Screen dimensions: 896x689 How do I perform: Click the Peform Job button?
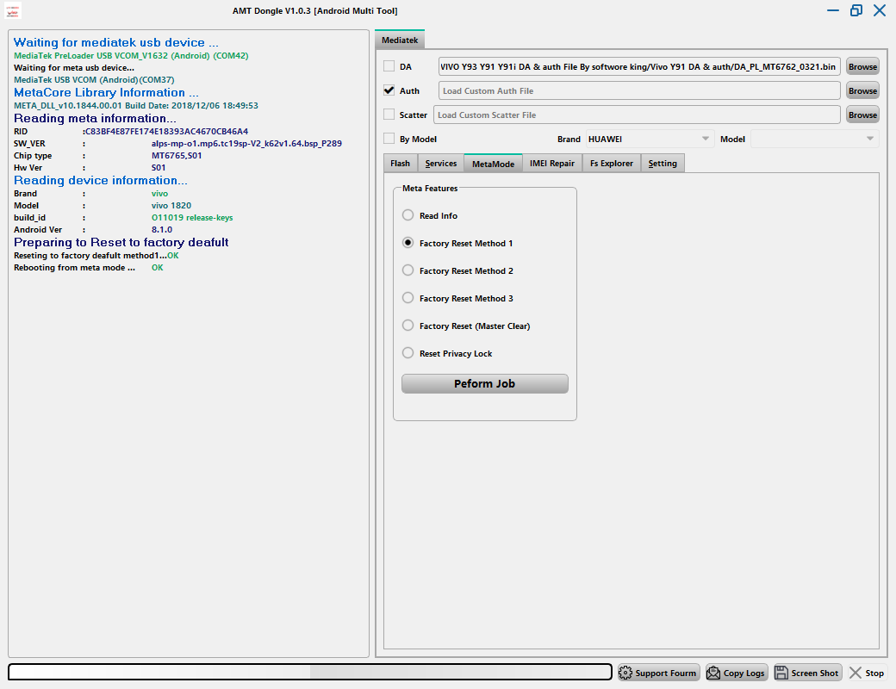tap(484, 384)
